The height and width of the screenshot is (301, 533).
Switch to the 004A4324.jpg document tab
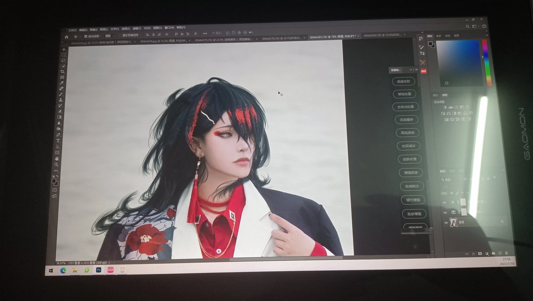(x=165, y=40)
